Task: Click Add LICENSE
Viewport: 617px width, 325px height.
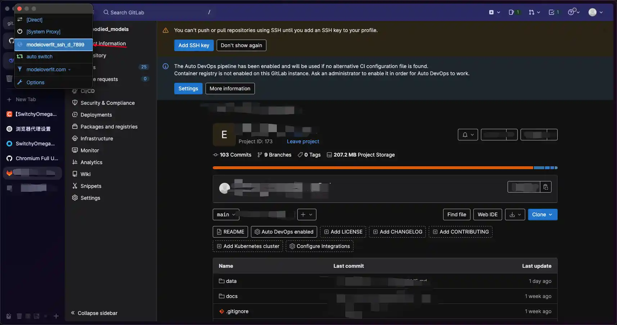Action: click(x=343, y=232)
